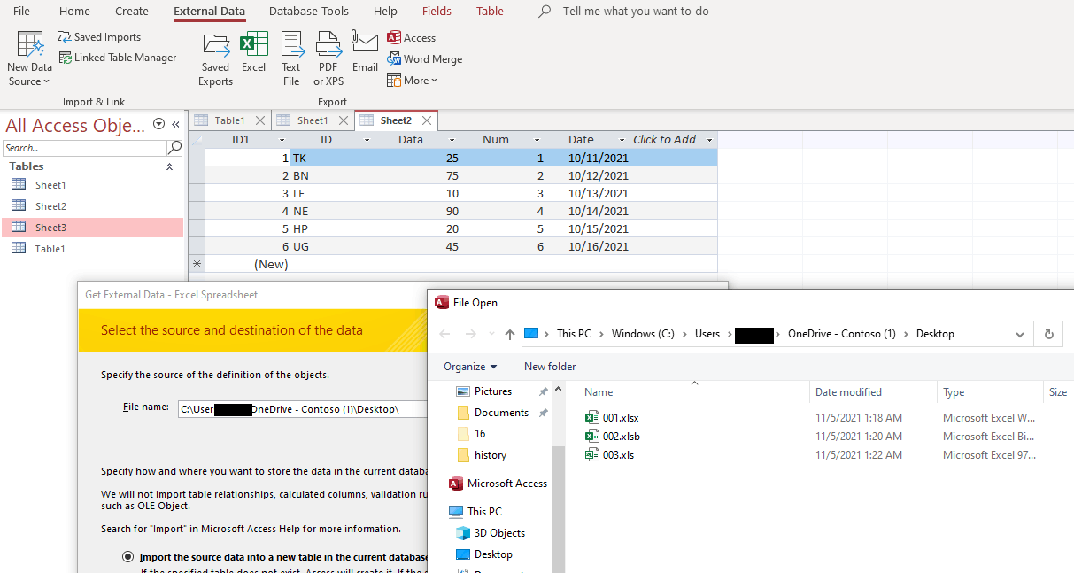
Task: Launch the Linked Table Manager
Action: (x=117, y=58)
